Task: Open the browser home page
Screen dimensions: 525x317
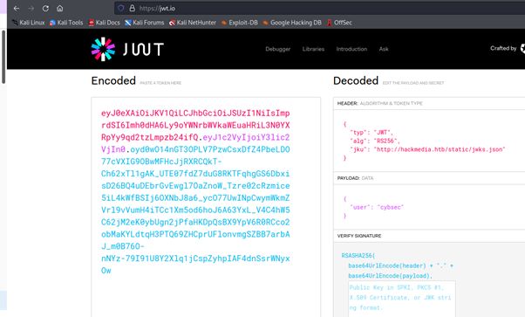Action: click(x=59, y=9)
